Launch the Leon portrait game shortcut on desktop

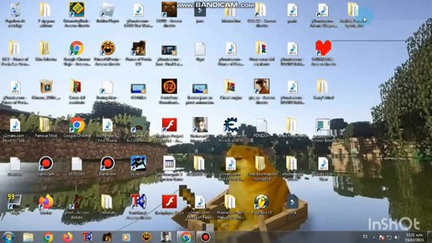(200, 124)
